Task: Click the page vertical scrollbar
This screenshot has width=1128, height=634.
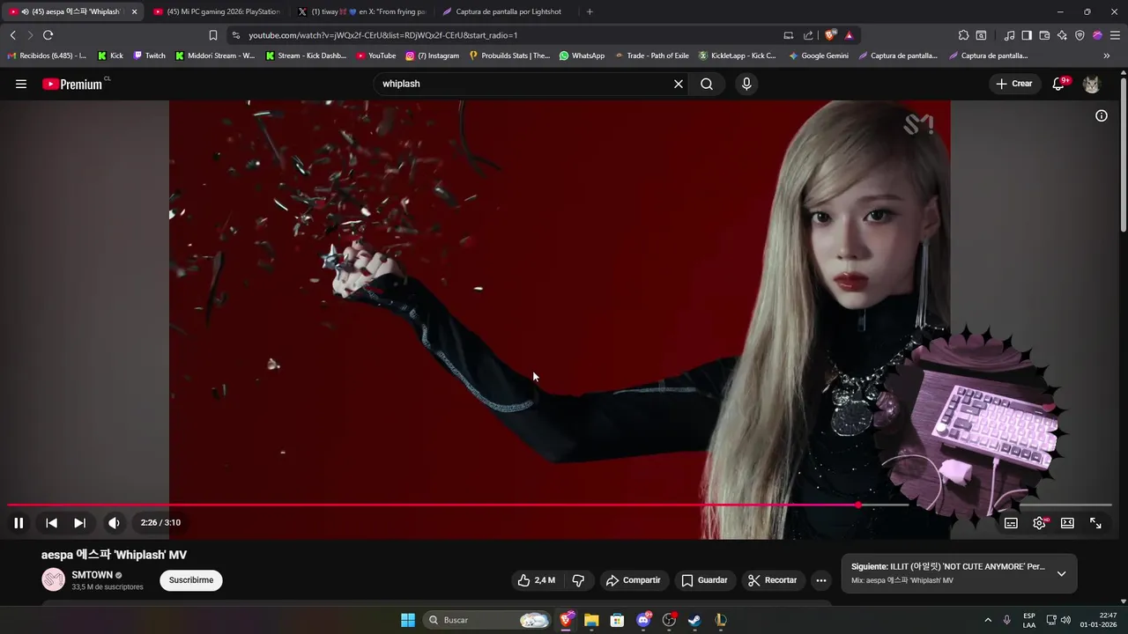Action: click(x=1124, y=154)
